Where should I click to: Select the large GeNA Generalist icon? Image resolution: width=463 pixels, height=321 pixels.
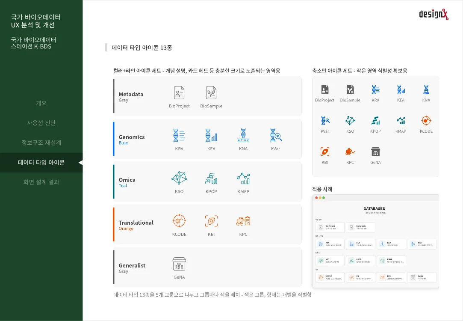click(179, 264)
